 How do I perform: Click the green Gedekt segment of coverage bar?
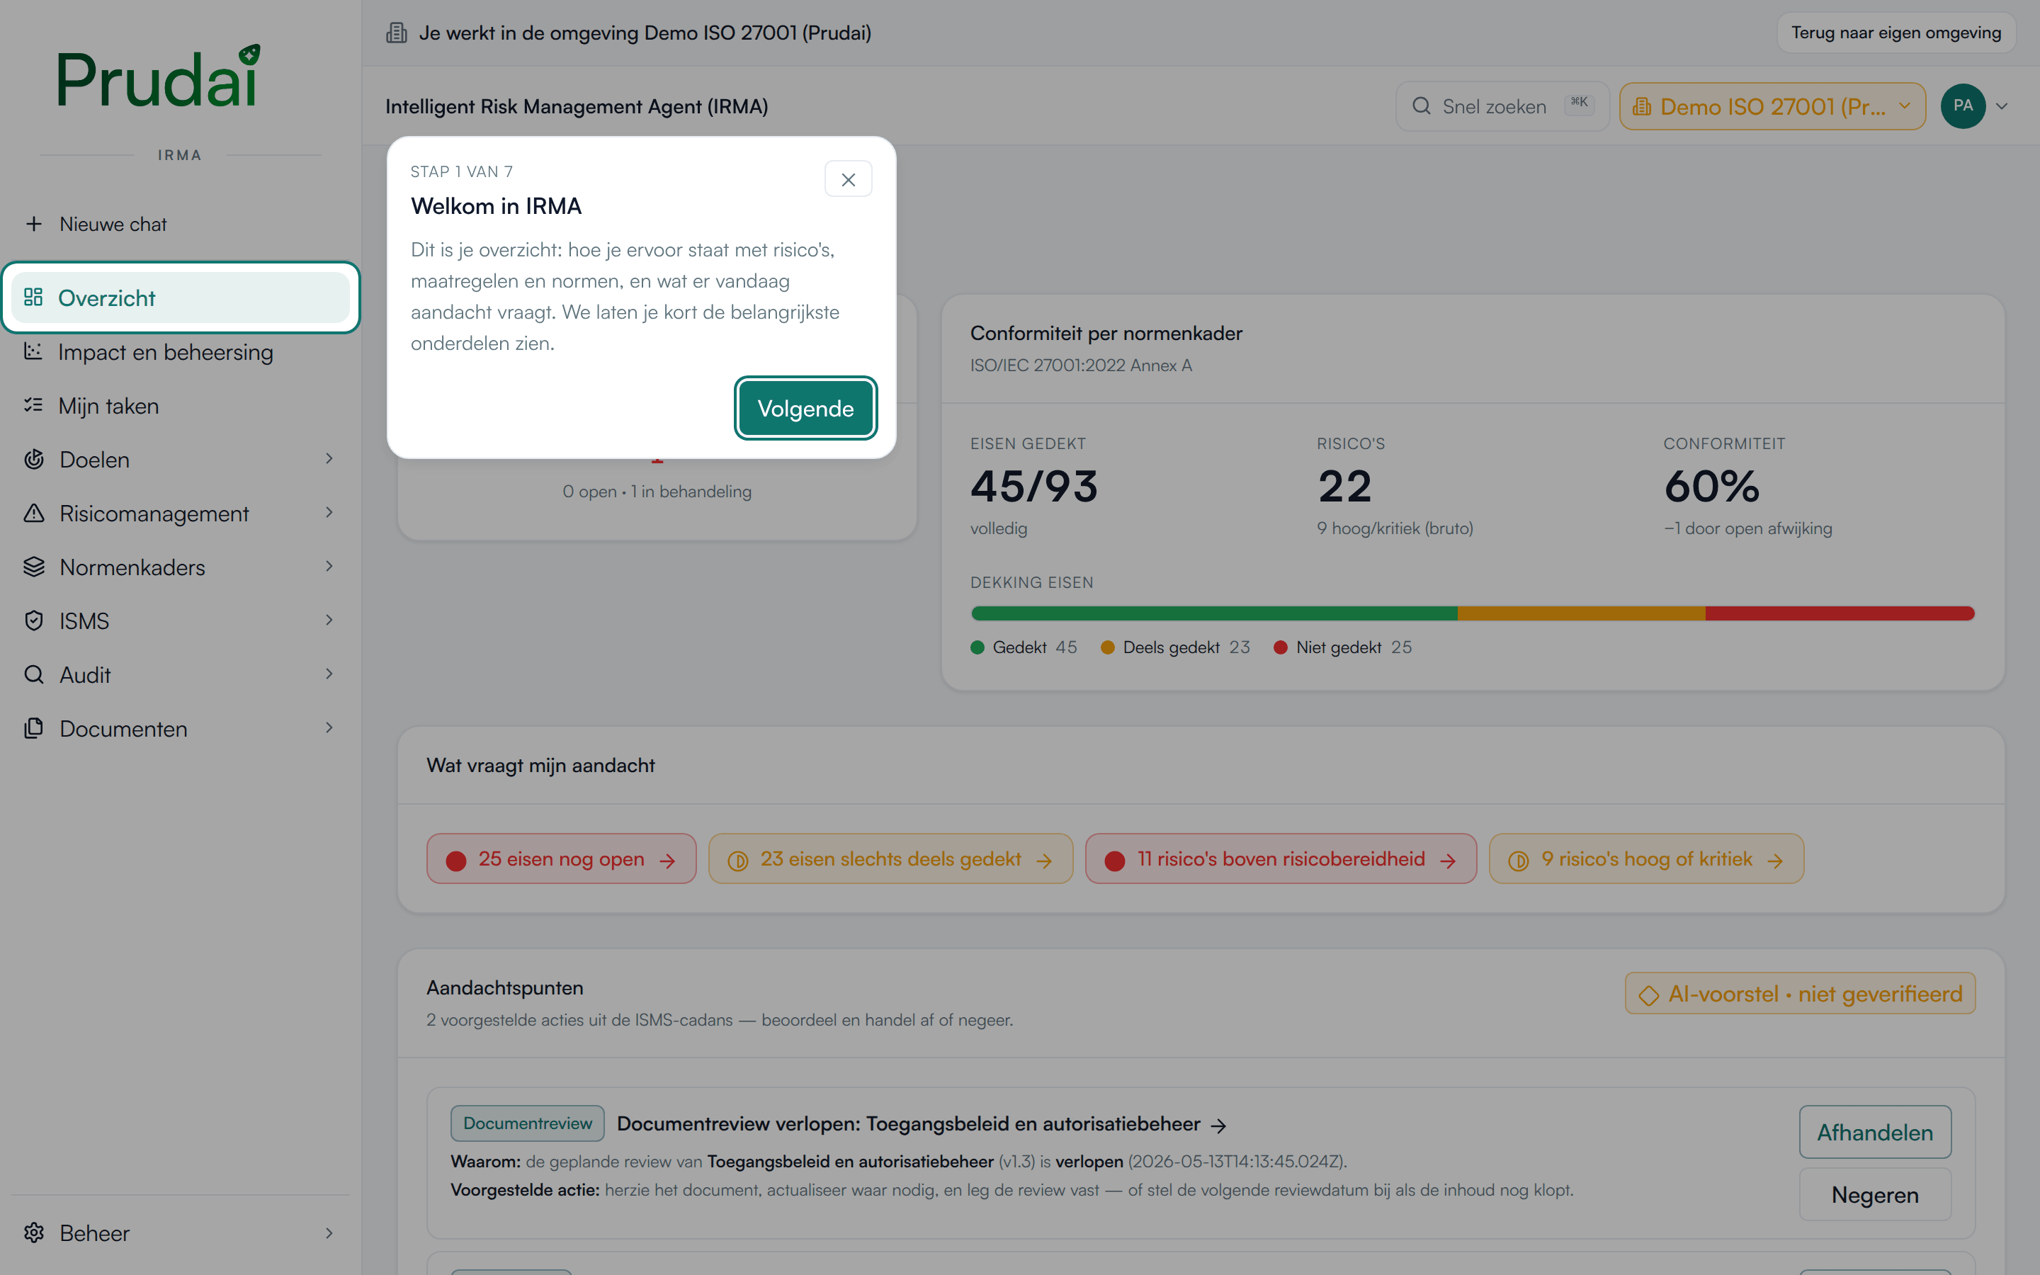[1214, 613]
